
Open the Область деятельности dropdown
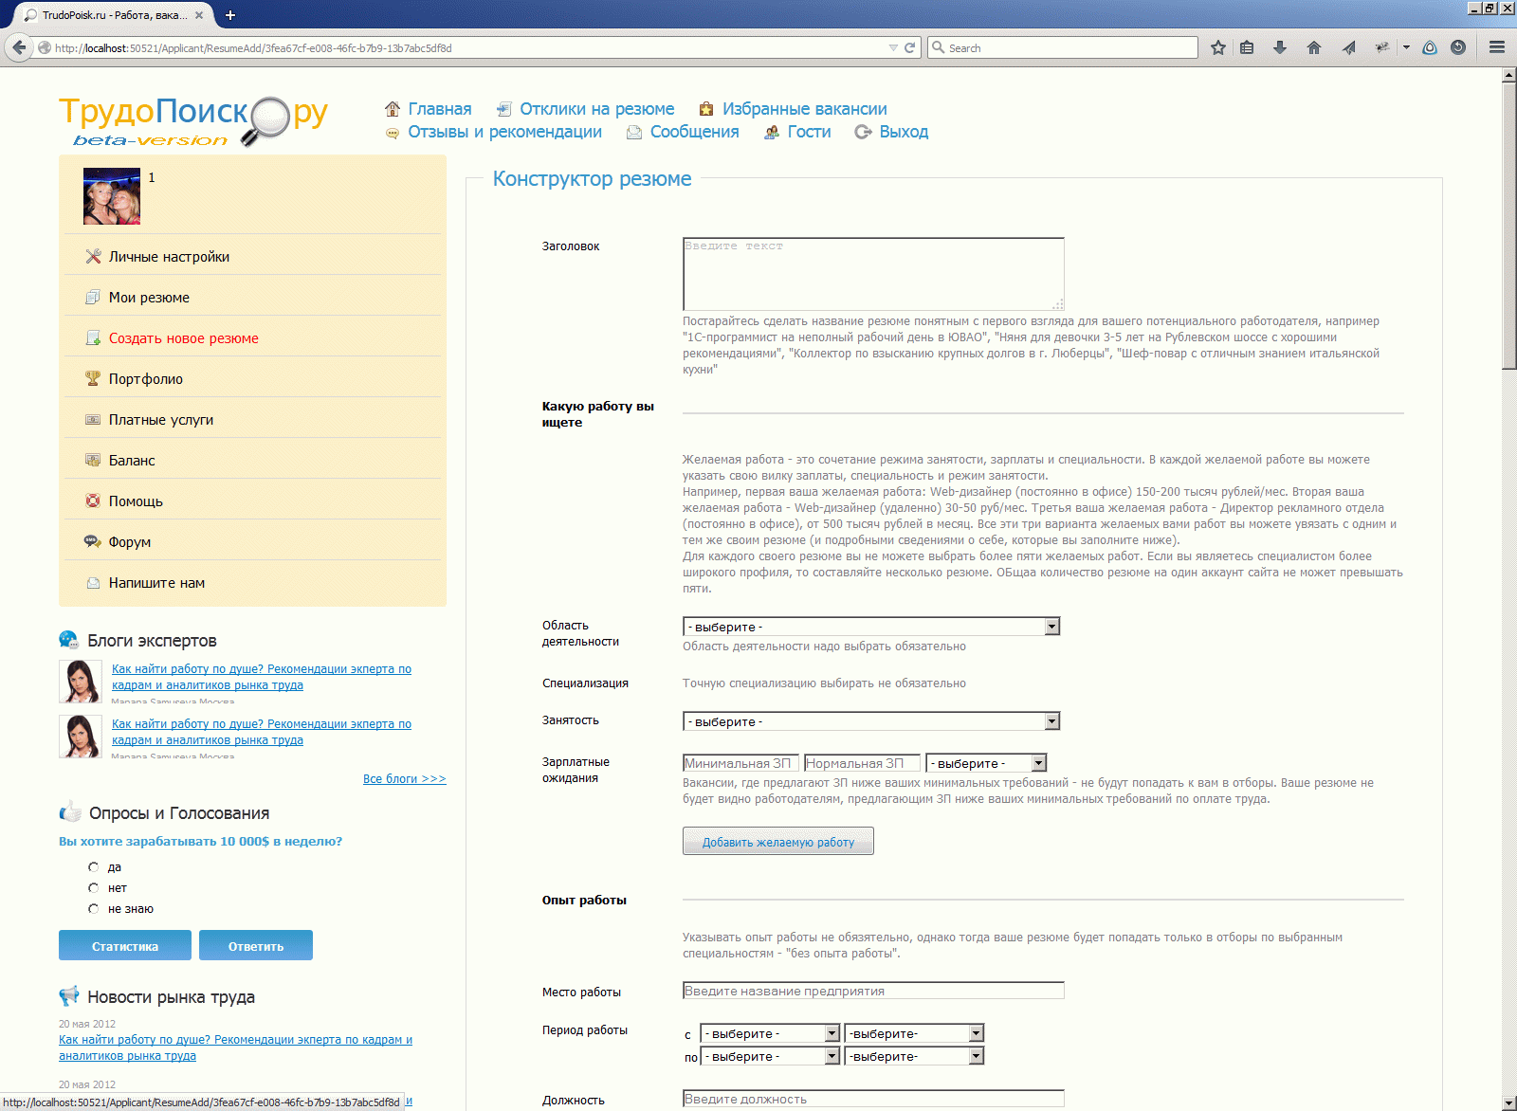871,627
